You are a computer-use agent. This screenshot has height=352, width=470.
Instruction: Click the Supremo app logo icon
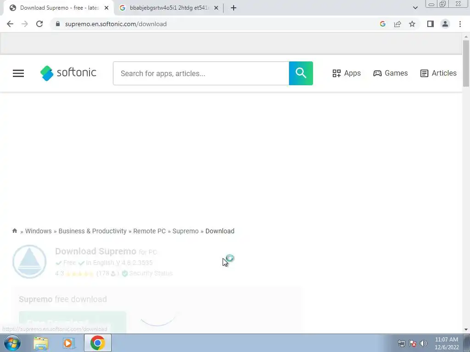coord(29,262)
